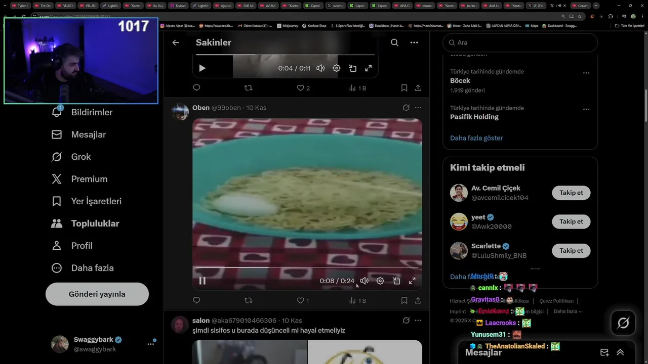
Task: Open noodle video settings gear
Action: tap(380, 281)
